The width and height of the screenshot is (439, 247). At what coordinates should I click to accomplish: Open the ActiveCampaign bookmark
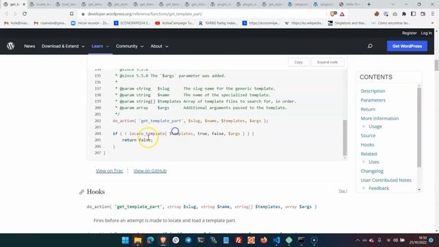[x=174, y=23]
